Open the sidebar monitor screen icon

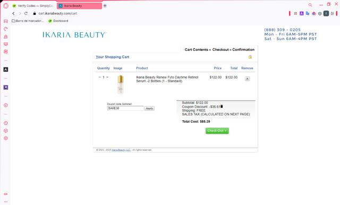(x=6, y=44)
